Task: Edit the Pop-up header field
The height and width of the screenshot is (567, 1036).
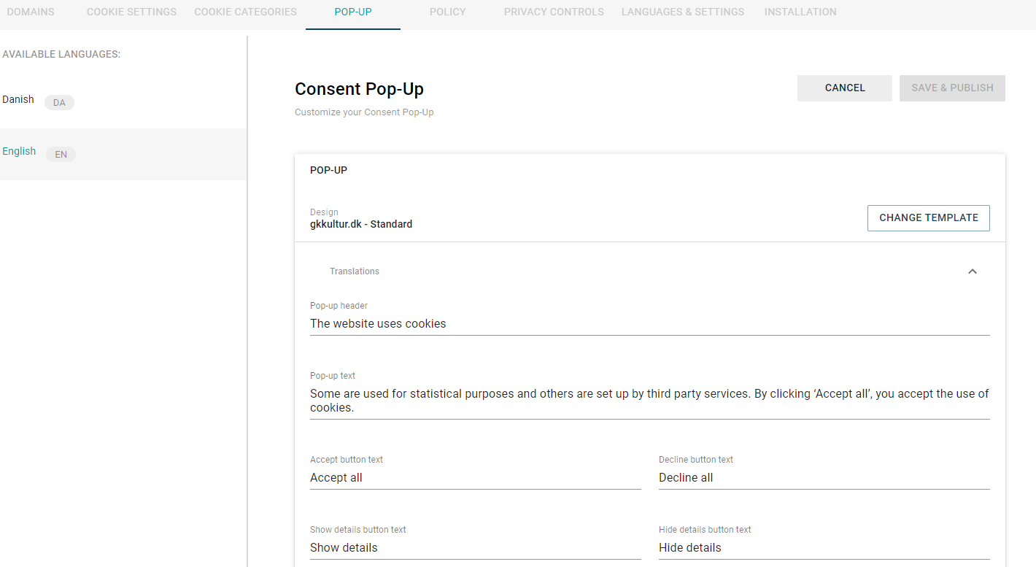Action: (x=650, y=324)
